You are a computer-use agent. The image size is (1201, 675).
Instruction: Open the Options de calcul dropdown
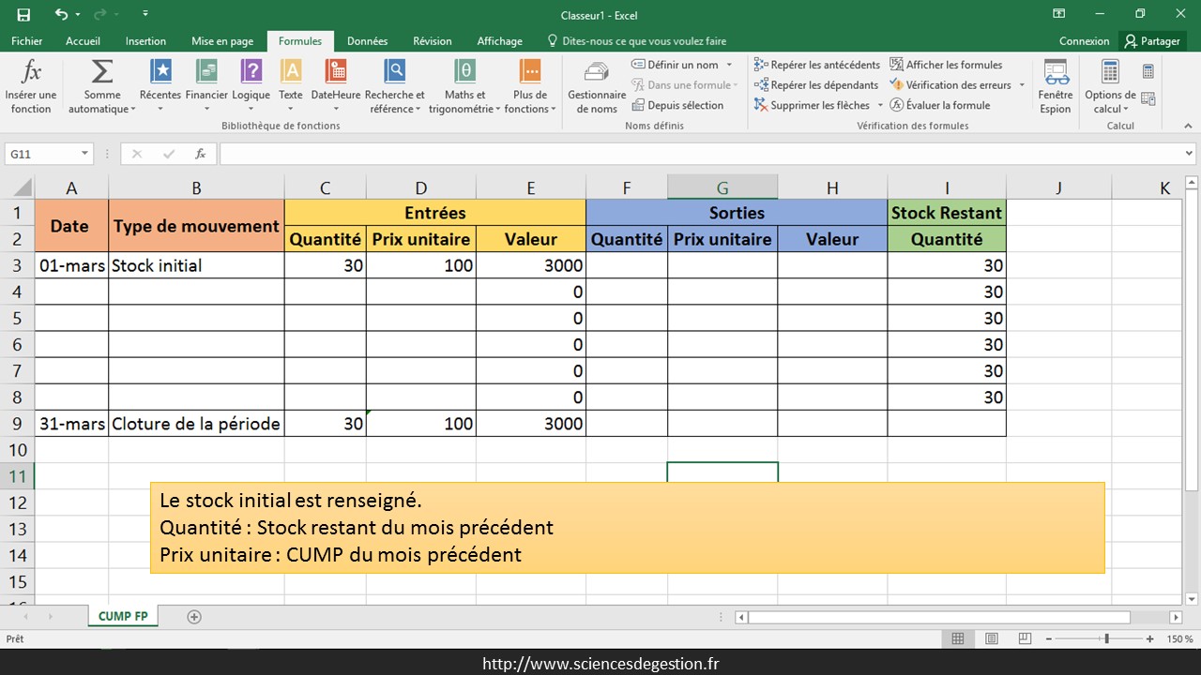click(x=1110, y=85)
